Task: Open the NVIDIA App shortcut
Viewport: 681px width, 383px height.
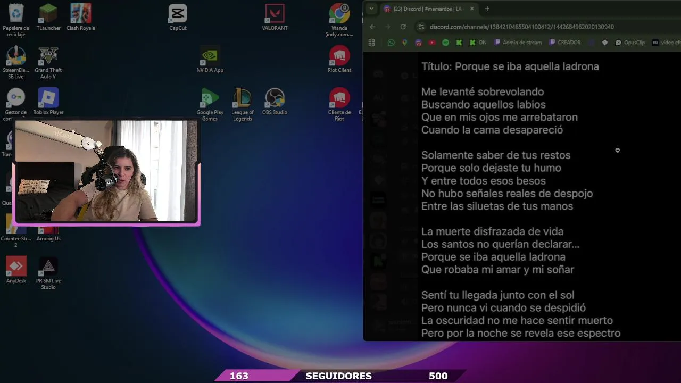Action: point(210,59)
